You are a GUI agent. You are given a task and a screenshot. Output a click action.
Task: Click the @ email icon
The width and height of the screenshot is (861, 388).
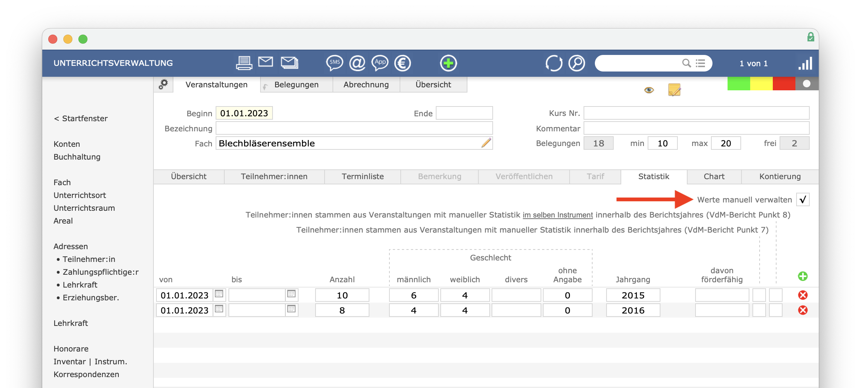pyautogui.click(x=357, y=63)
